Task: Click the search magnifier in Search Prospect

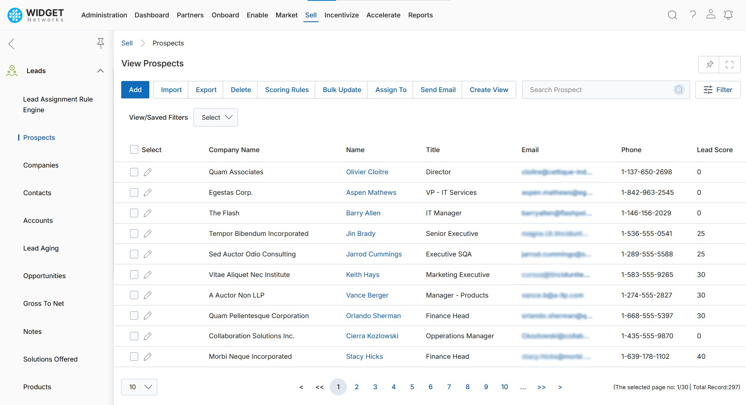Action: (x=679, y=90)
